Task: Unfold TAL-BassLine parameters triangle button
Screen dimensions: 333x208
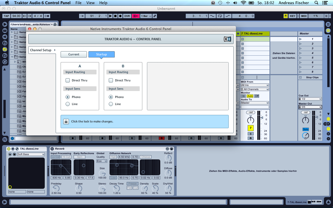Action: 13,149
